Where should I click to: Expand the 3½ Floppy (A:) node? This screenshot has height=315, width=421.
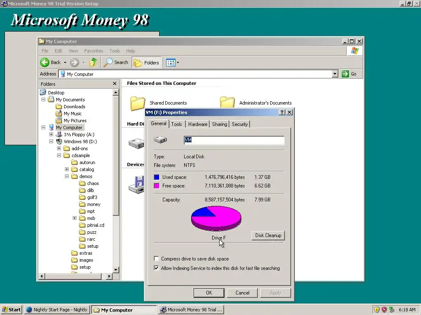(51, 134)
